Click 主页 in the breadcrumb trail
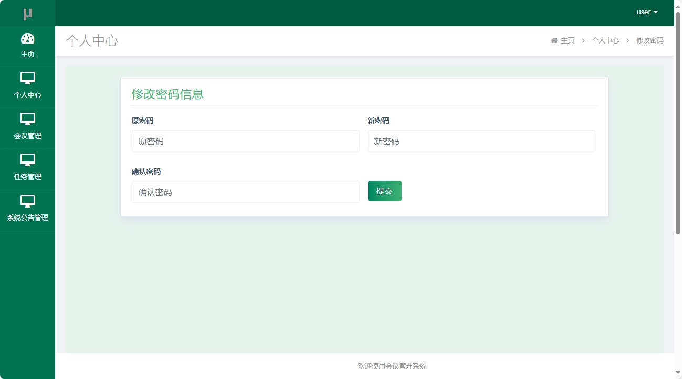The image size is (682, 379). 566,40
